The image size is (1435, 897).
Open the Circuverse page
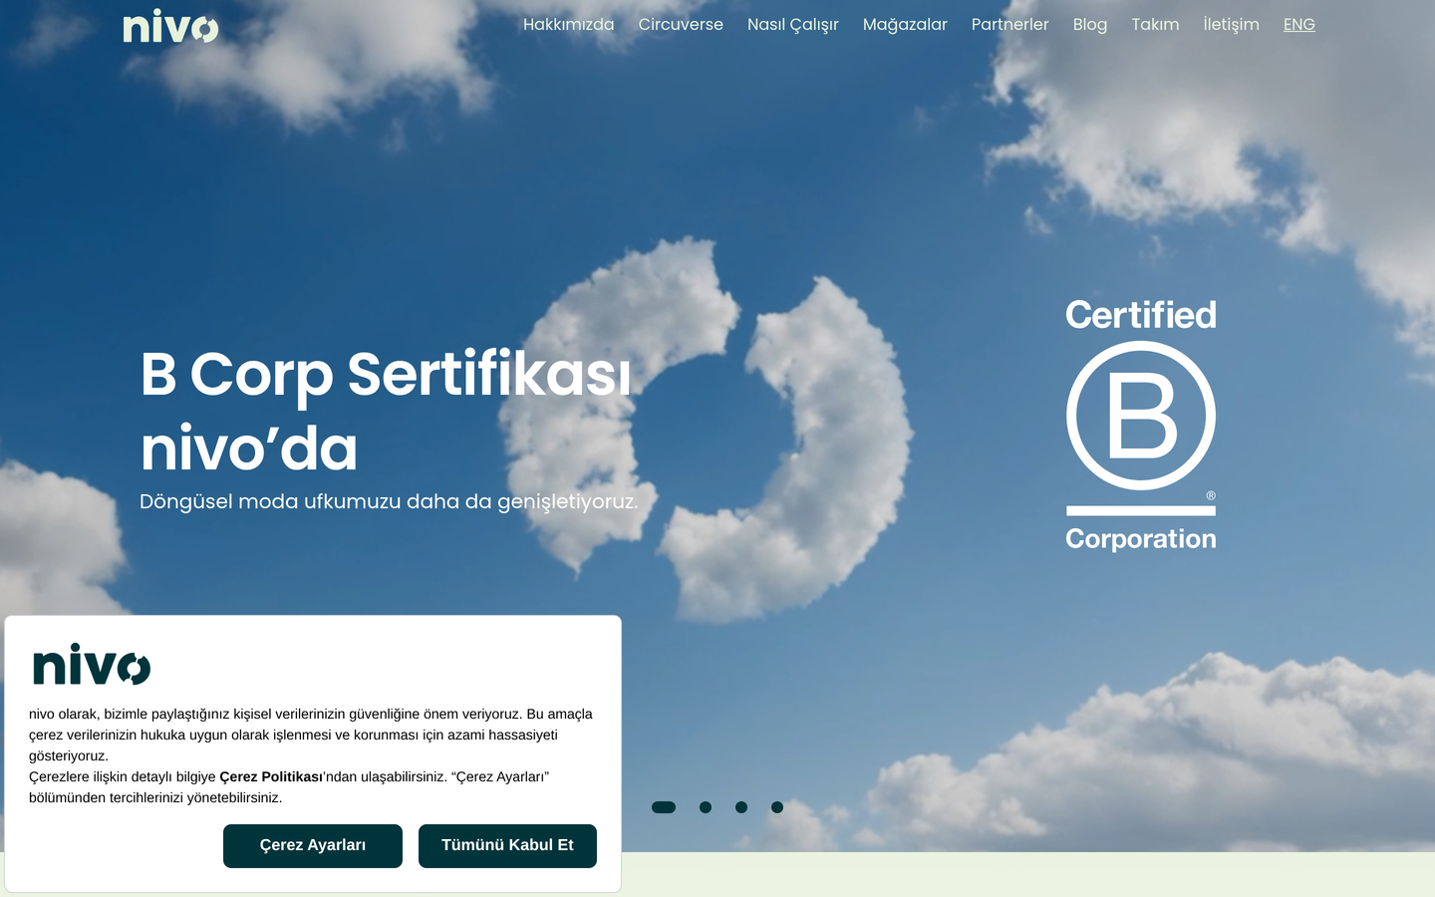(x=681, y=24)
